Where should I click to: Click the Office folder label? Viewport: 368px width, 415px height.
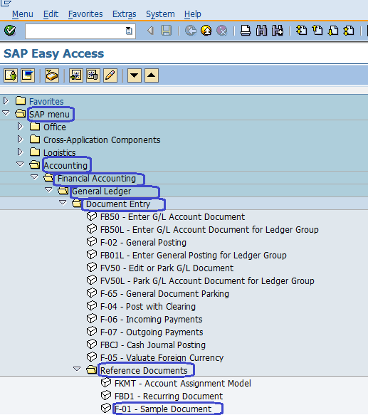click(x=55, y=127)
